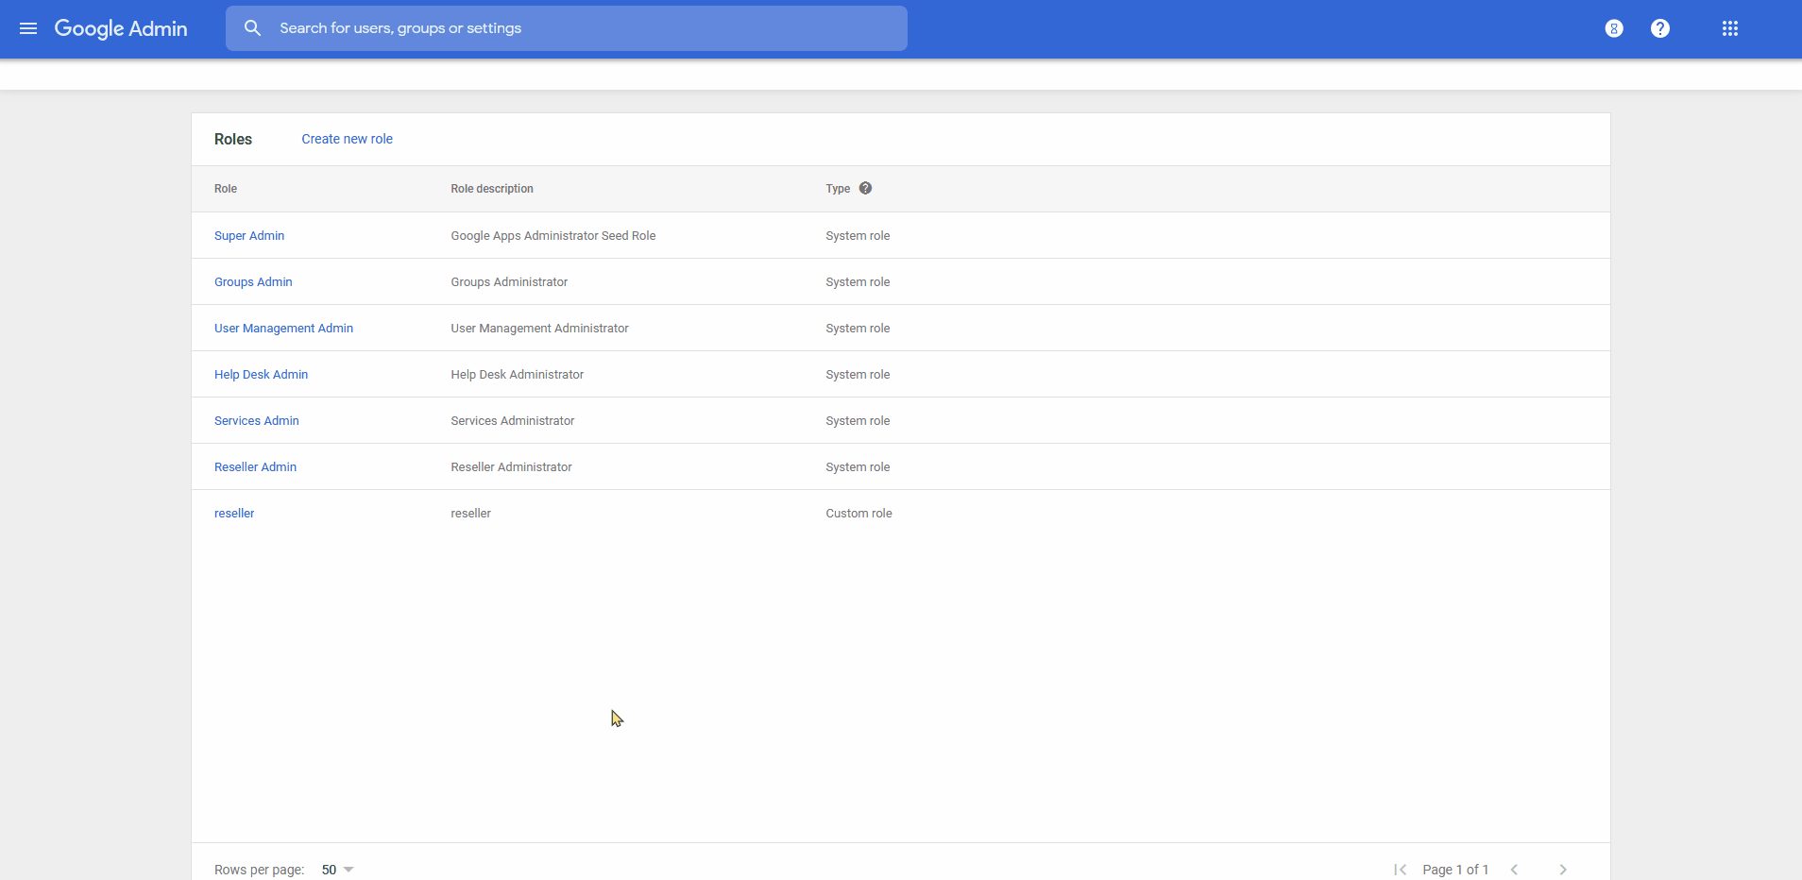This screenshot has width=1802, height=880.
Task: Click the Role description column header
Action: (x=492, y=189)
